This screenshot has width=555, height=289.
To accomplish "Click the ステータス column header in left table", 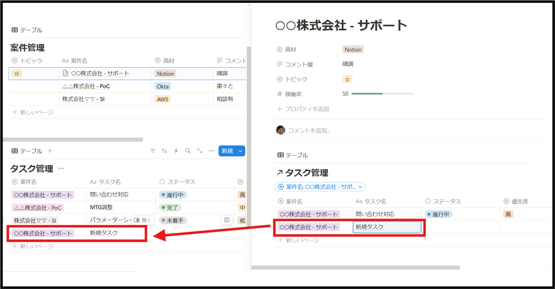I will (177, 182).
